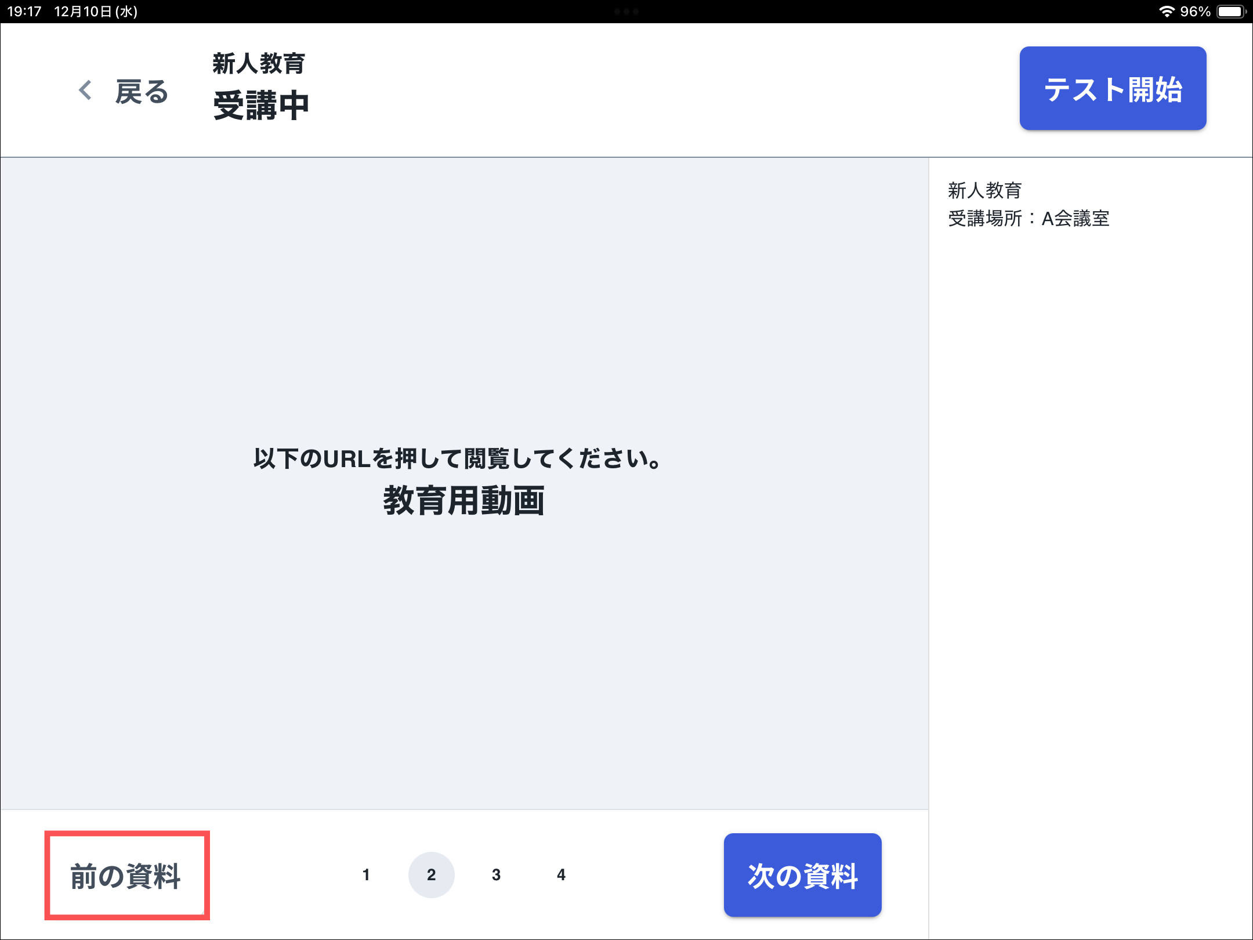Open the 教育用動画 URL link

(463, 501)
